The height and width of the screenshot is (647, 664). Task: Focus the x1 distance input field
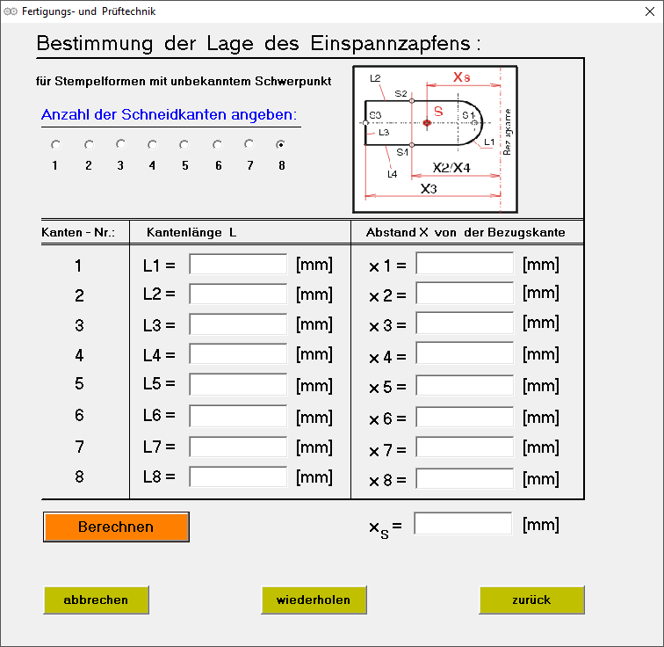coord(465,265)
